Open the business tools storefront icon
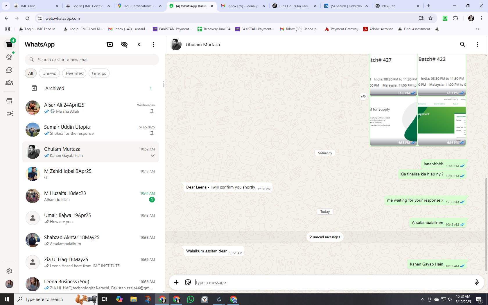Viewport: 488px width, 305px height. click(x=9, y=101)
